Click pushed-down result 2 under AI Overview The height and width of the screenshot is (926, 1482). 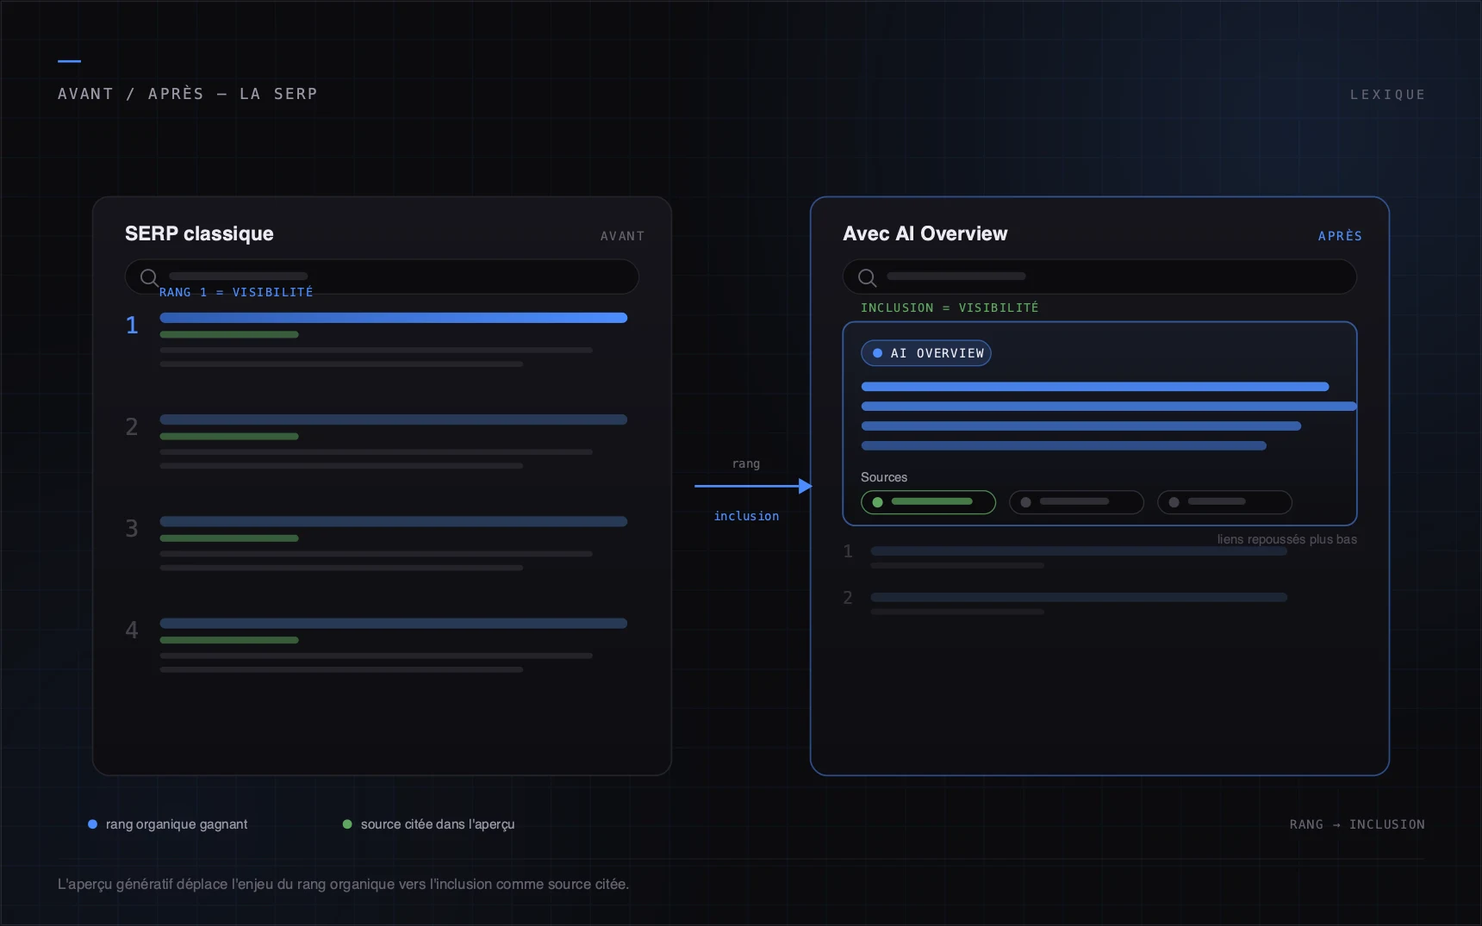[1065, 602]
